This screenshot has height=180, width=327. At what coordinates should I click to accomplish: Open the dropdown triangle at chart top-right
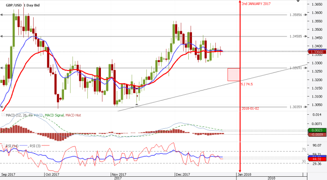click(x=298, y=1)
